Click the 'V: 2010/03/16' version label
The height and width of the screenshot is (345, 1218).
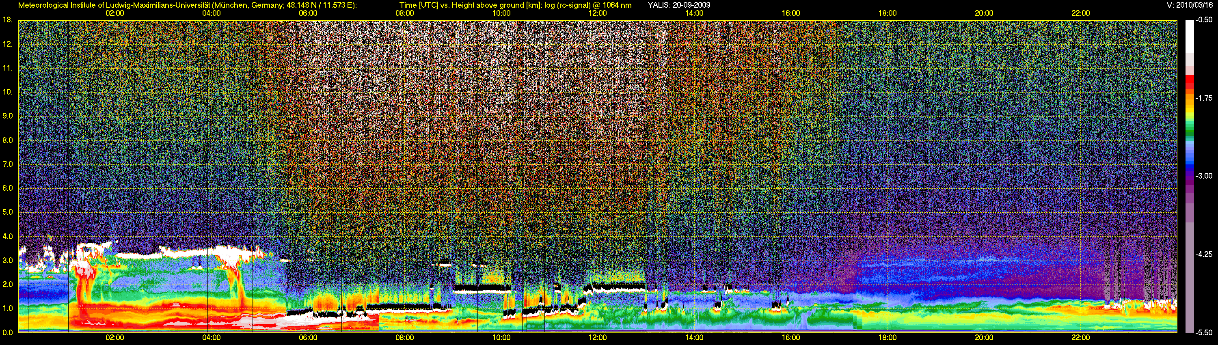point(1190,5)
